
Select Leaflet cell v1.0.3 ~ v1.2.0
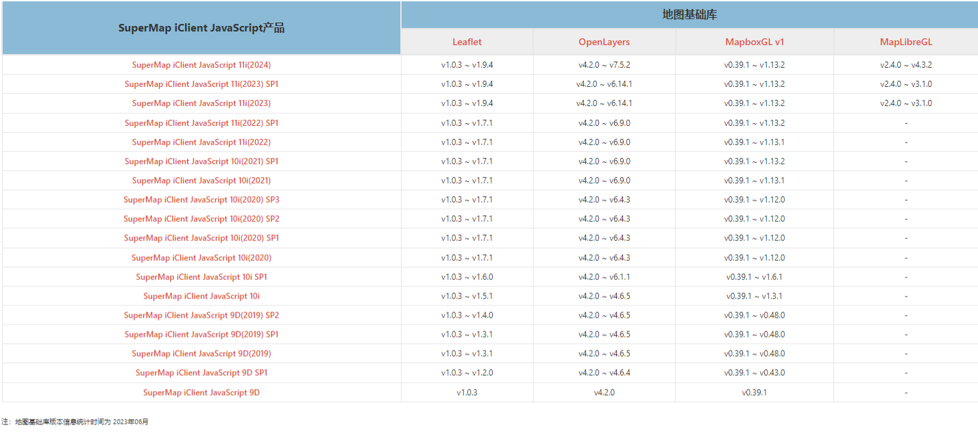(x=467, y=373)
